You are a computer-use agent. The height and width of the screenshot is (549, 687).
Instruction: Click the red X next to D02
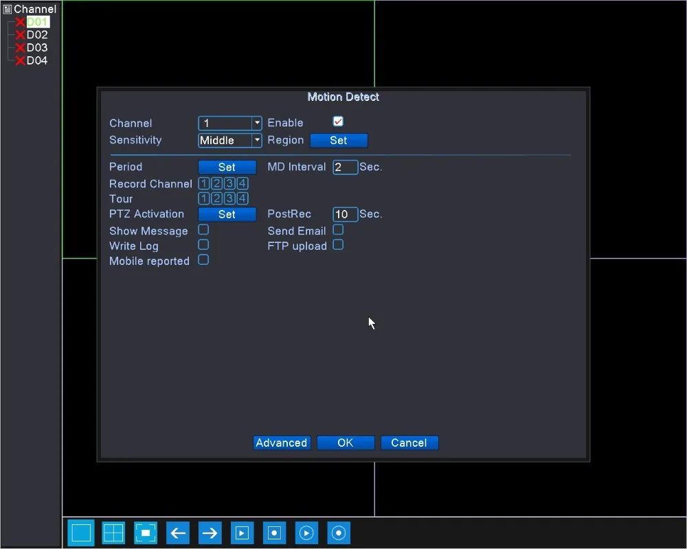coord(20,35)
